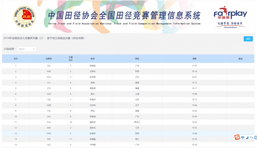Viewport: 257px width, 148px height.
Task: Click the result 16.74 cell
Action: click(x=194, y=71)
